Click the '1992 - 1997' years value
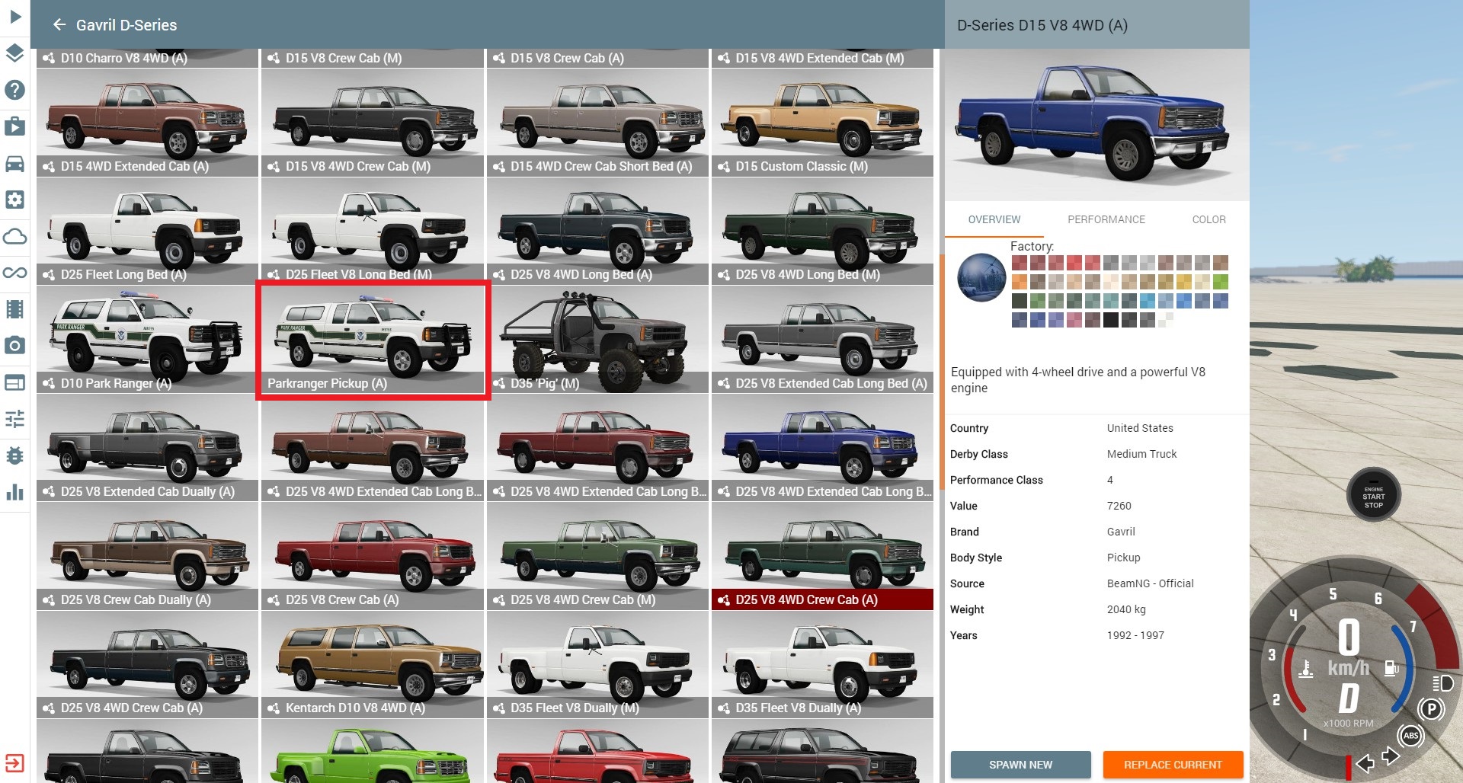Viewport: 1463px width, 783px height. click(1135, 635)
